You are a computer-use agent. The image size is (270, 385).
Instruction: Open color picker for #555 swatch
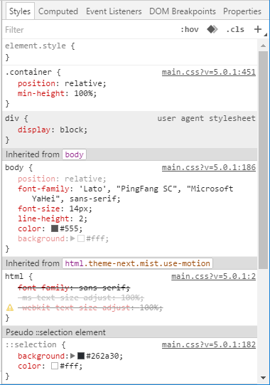[x=55, y=228]
